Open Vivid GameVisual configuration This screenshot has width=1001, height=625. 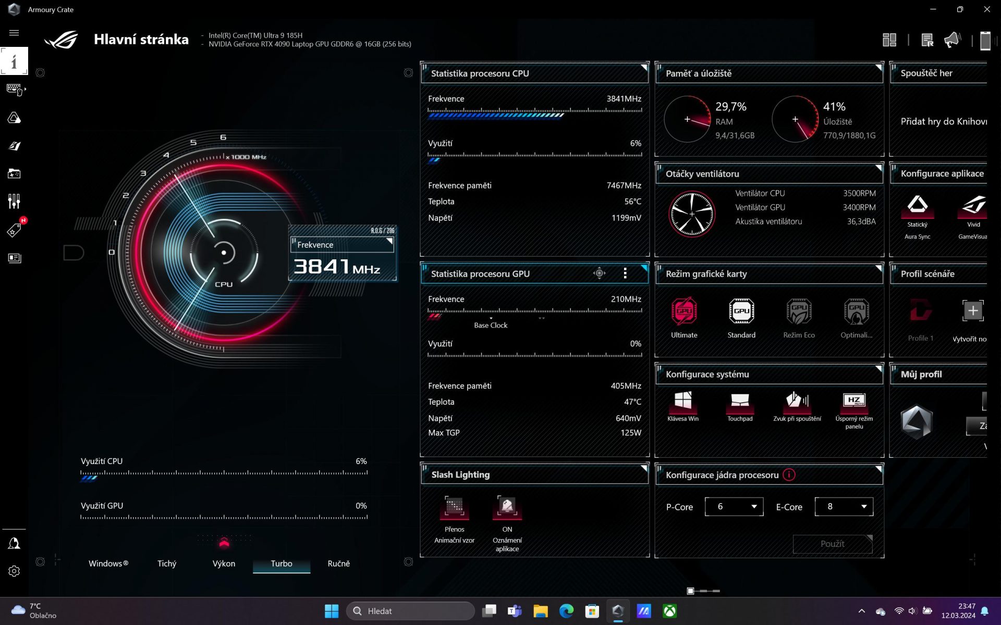click(x=973, y=217)
